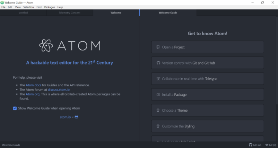Viewport: 278px width, 148px height.
Task: Uncheck Show Welcome Guide when opening Atom
Action: (x=15, y=108)
